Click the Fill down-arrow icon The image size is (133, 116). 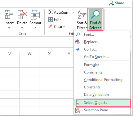(x=51, y=19)
